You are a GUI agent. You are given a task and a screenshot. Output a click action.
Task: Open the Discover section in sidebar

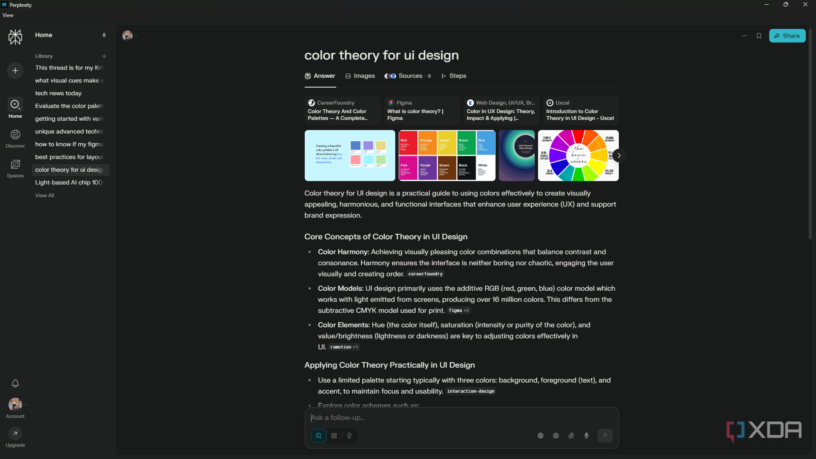(15, 139)
